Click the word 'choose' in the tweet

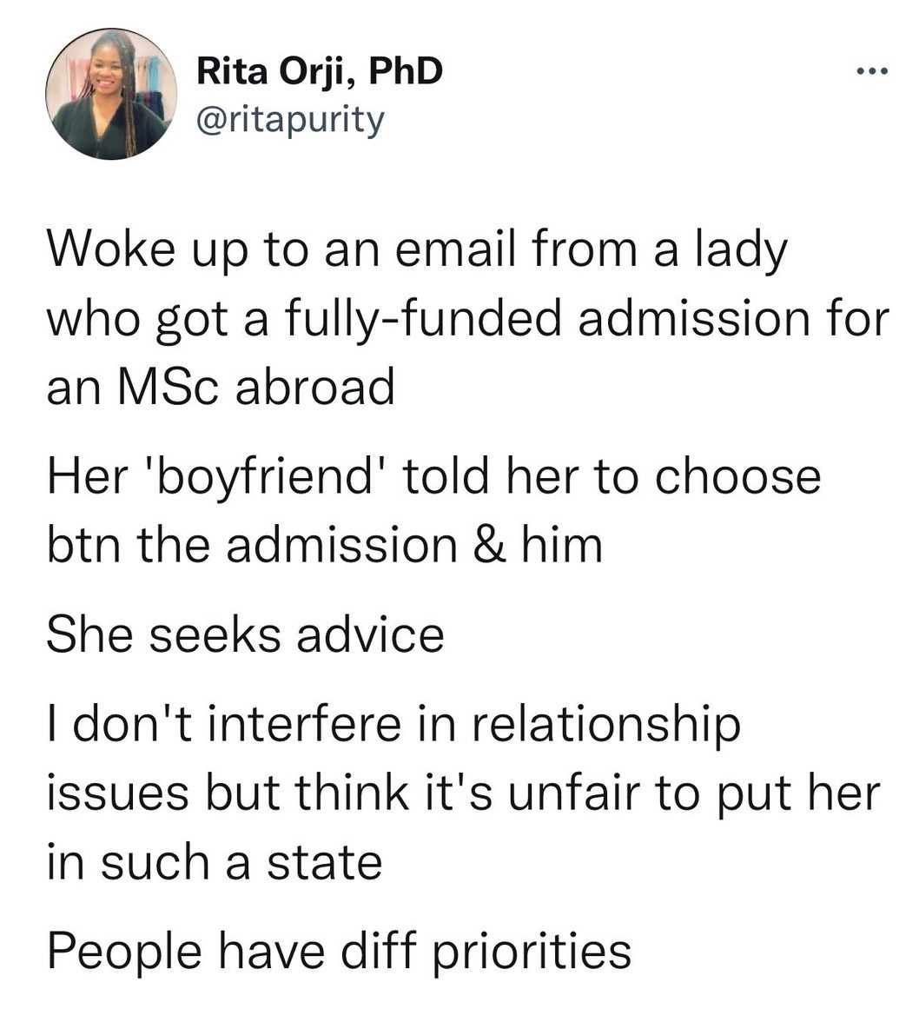(x=737, y=477)
